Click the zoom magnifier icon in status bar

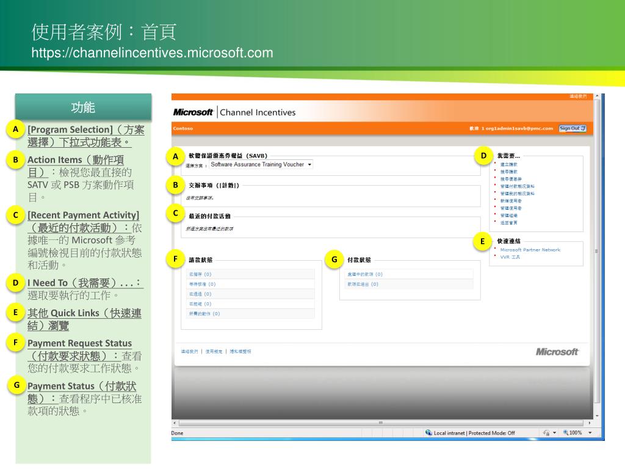pos(565,433)
